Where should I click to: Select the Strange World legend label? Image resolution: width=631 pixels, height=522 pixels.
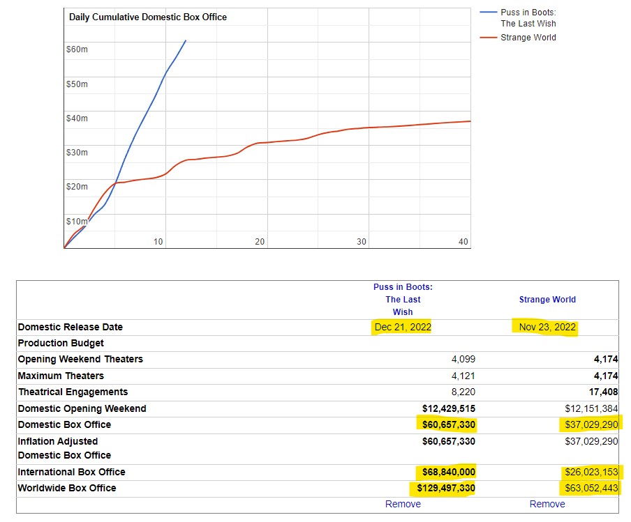click(x=528, y=38)
